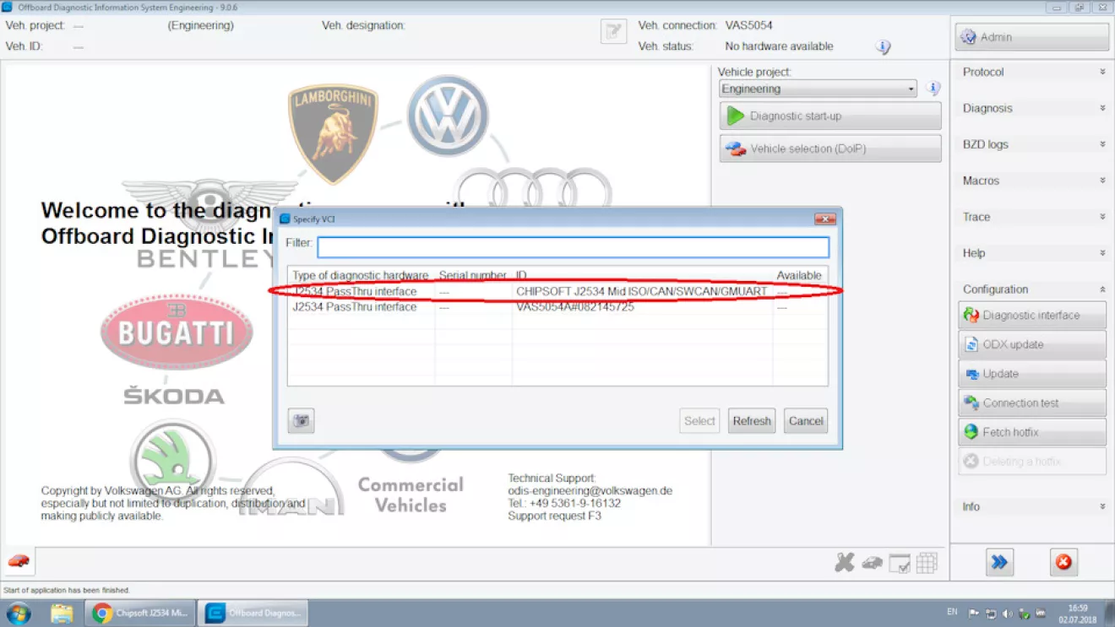Expand the Protocol section
This screenshot has width=1115, height=627.
(1034, 73)
